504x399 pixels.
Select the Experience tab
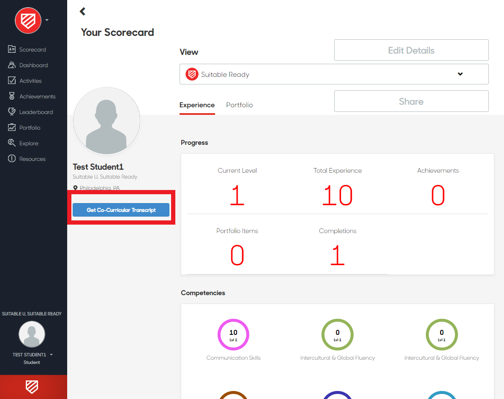pyautogui.click(x=197, y=105)
